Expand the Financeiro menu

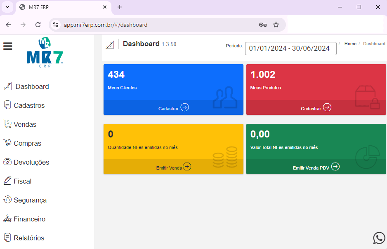pyautogui.click(x=30, y=219)
